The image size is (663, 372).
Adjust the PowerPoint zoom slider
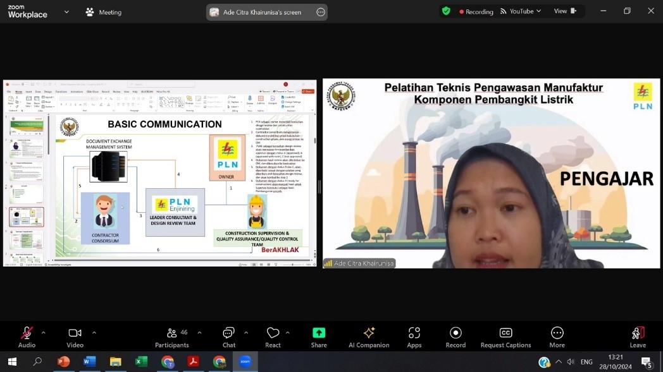pyautogui.click(x=293, y=265)
